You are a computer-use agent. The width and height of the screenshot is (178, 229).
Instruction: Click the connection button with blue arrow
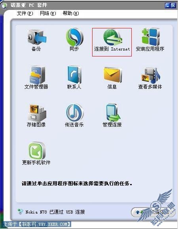pyautogui.click(x=153, y=212)
